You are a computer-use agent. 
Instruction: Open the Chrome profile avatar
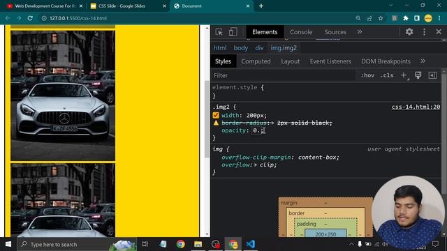point(428,18)
